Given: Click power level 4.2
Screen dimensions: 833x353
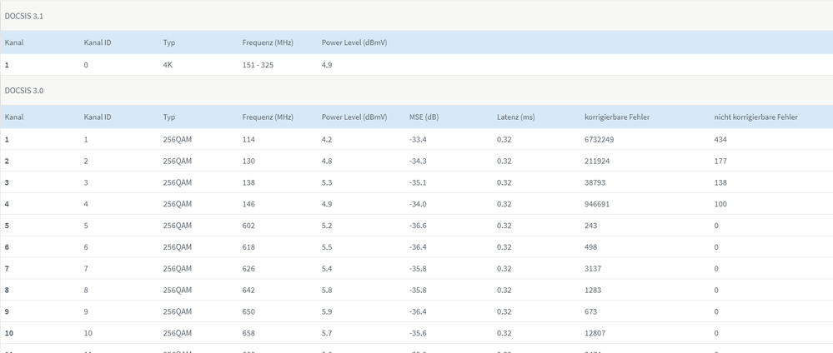Looking at the screenshot, I should (x=327, y=140).
